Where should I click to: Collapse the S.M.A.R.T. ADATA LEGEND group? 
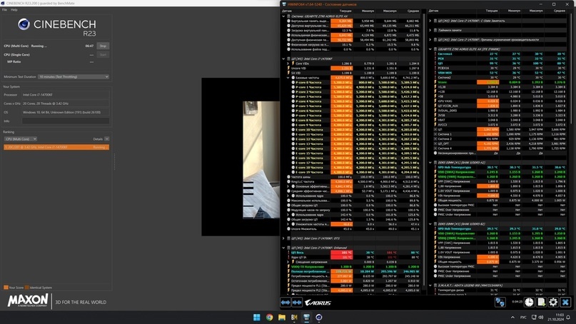coord(430,285)
